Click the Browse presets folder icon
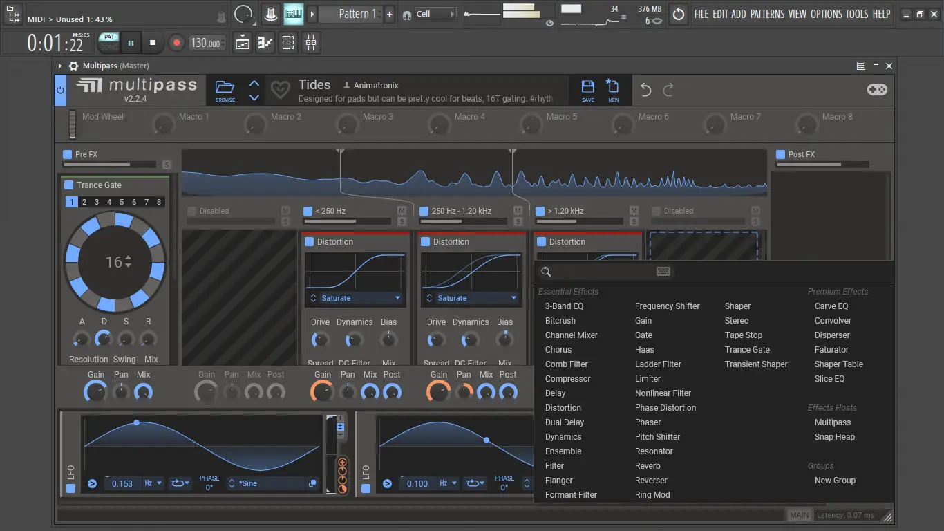944x531 pixels. [225, 88]
